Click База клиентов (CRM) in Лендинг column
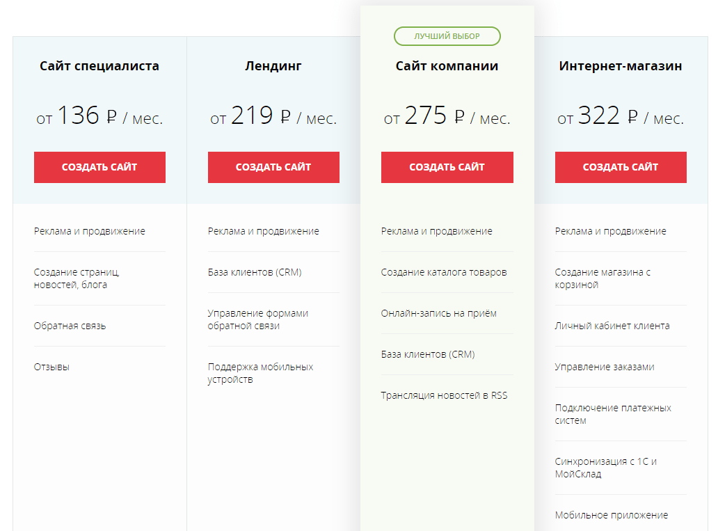 click(x=255, y=272)
